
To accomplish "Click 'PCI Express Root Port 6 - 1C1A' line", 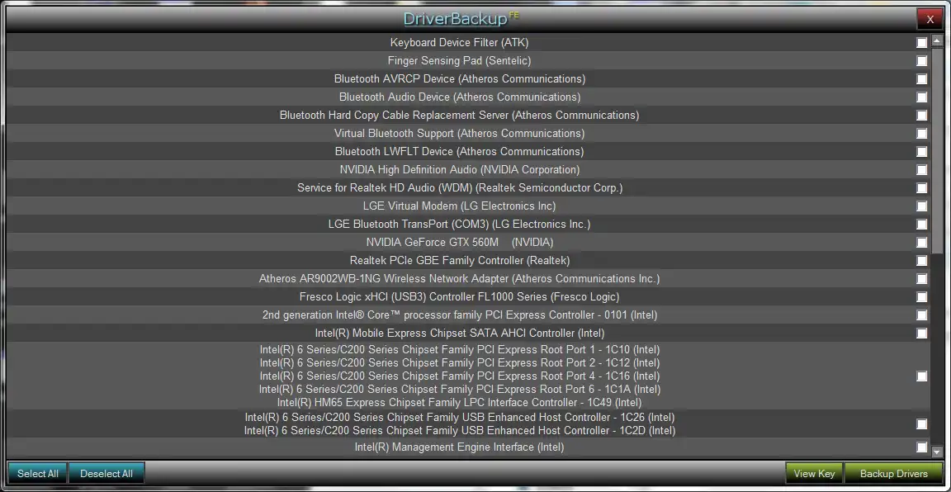I will tap(460, 390).
